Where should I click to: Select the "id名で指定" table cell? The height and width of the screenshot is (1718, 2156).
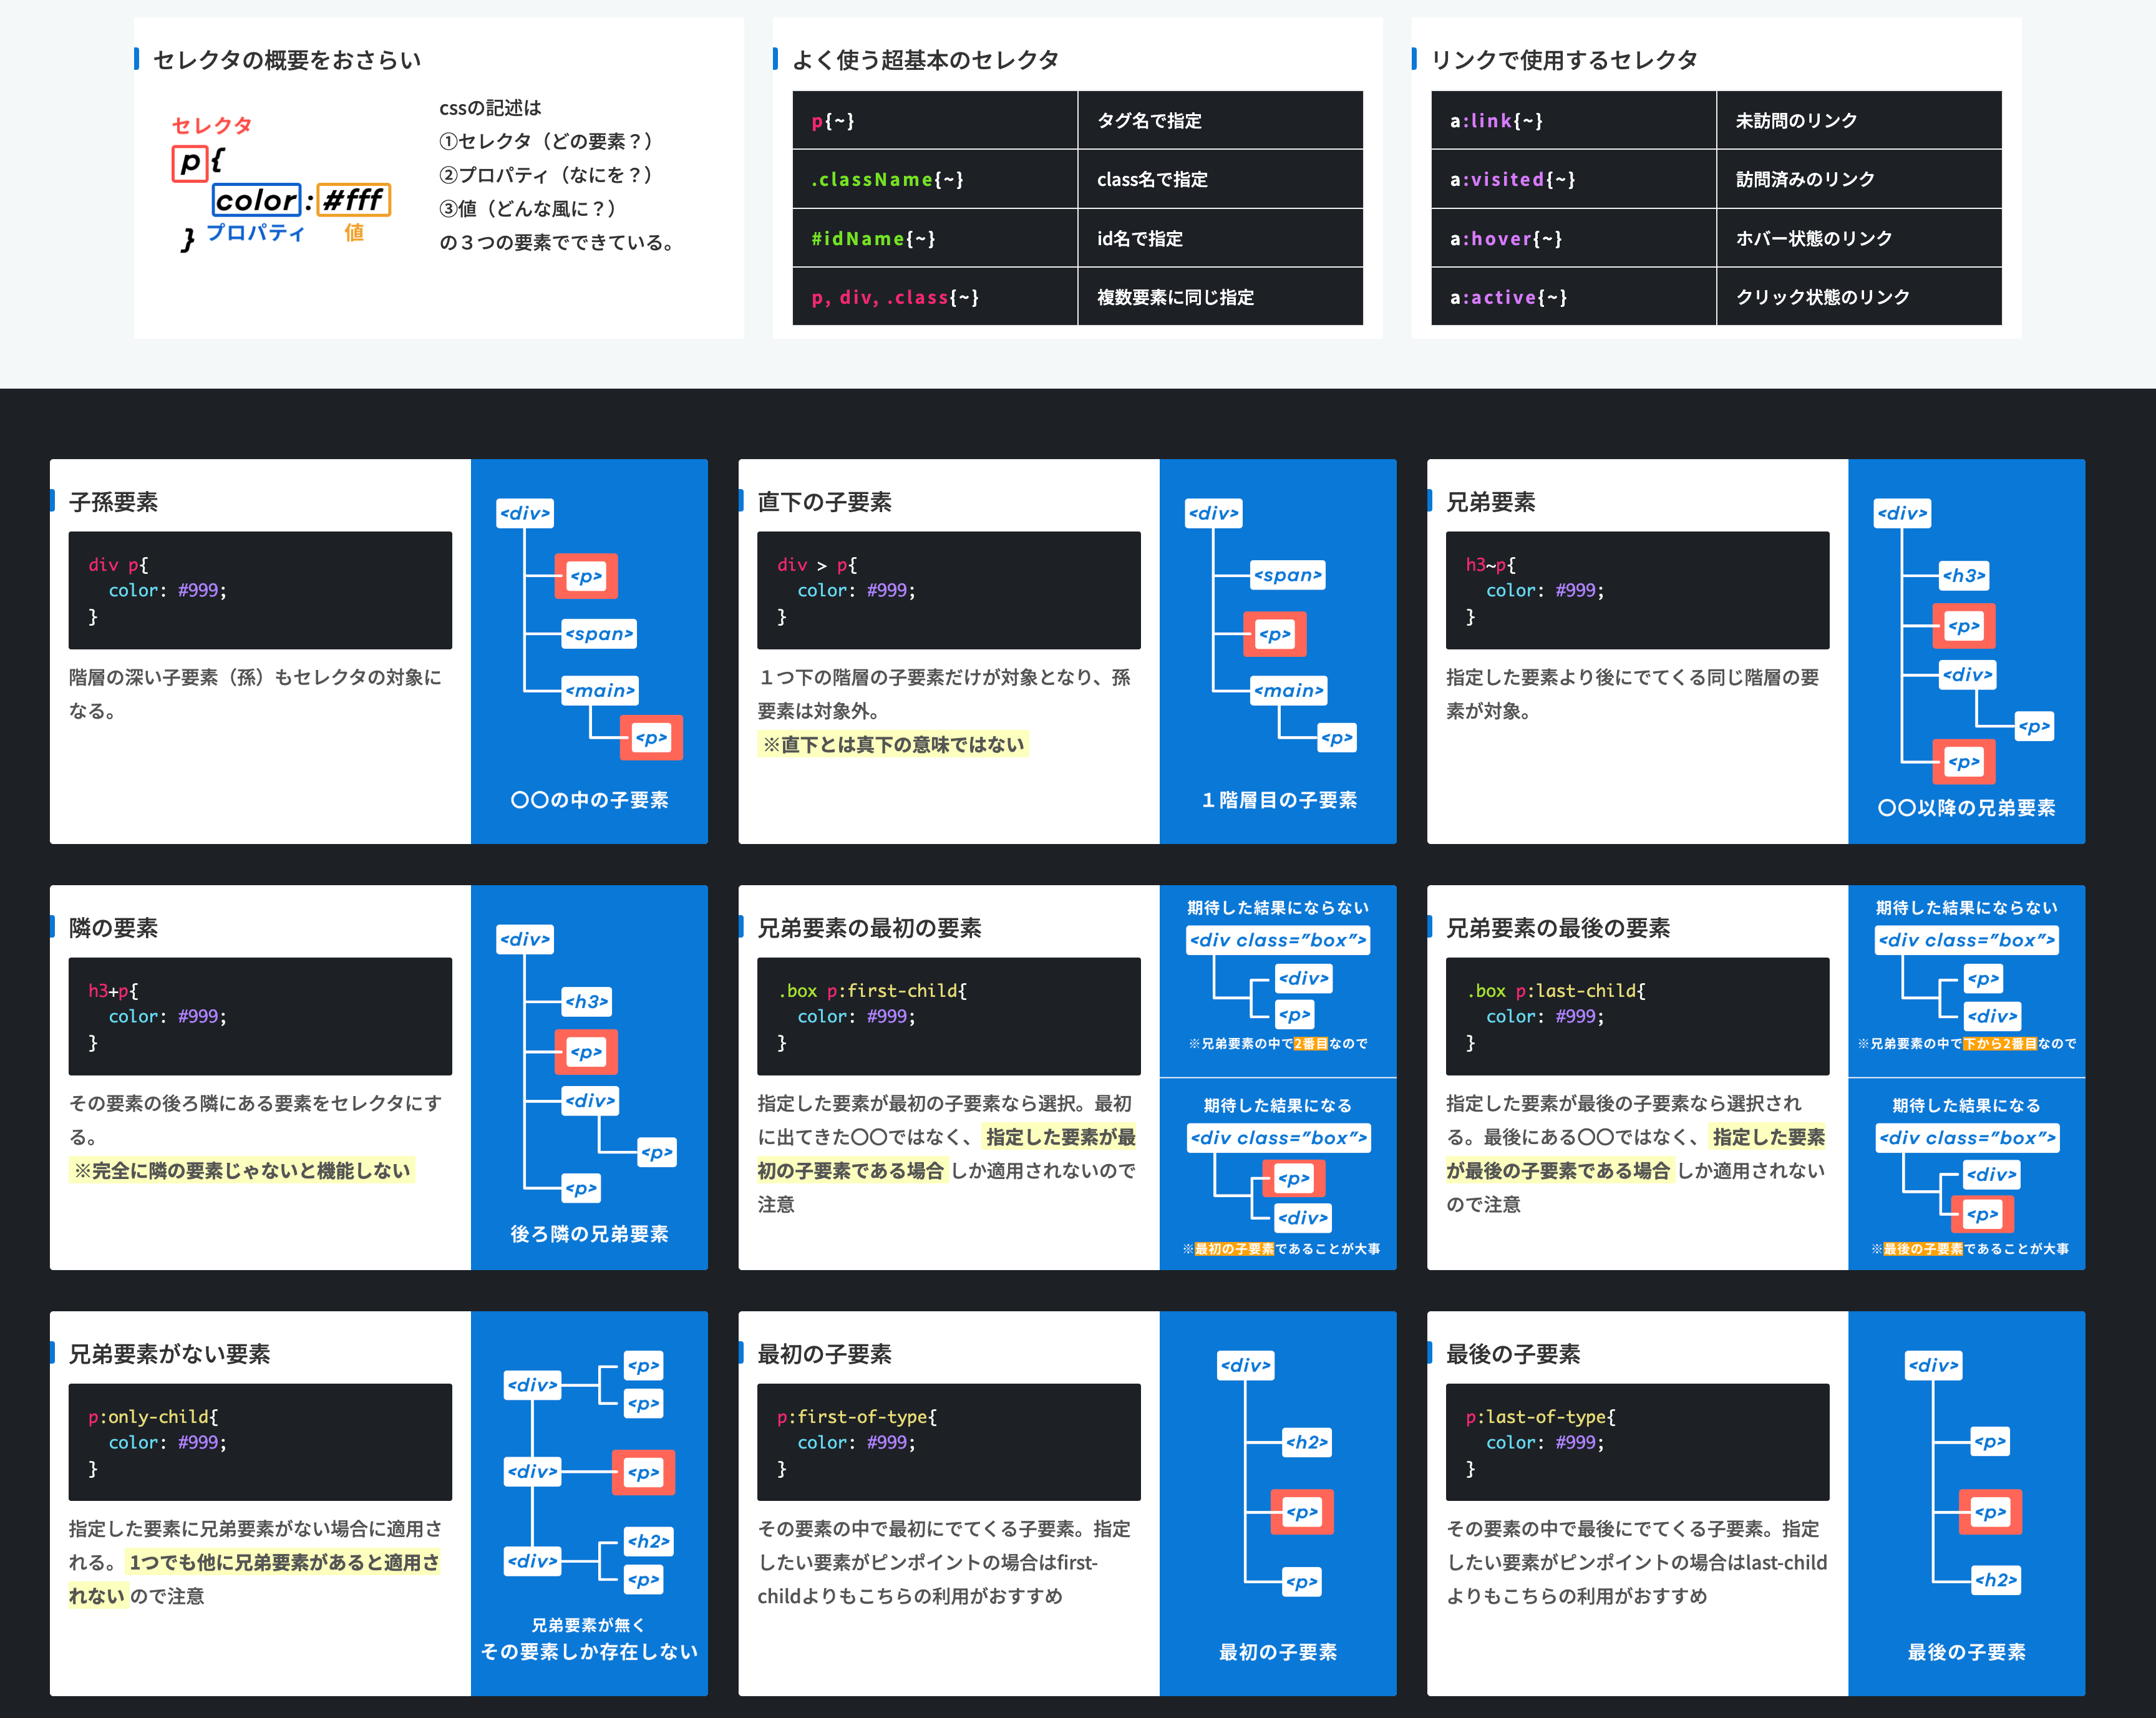[1220, 238]
